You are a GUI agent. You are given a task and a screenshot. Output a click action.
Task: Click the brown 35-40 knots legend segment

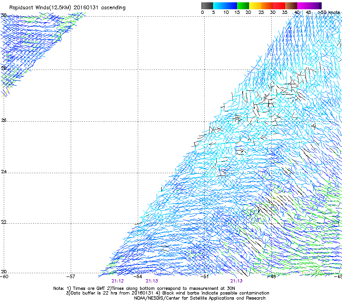tap(291, 6)
